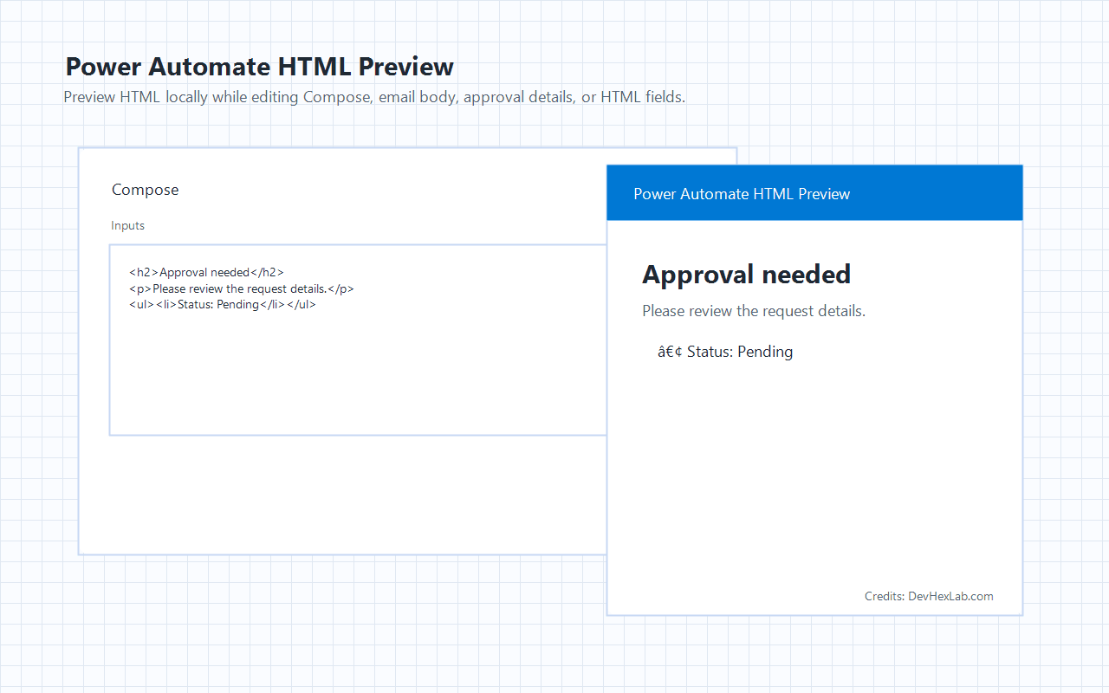The height and width of the screenshot is (693, 1109).
Task: Click 'Please review the request details.' preview text
Action: click(x=754, y=311)
